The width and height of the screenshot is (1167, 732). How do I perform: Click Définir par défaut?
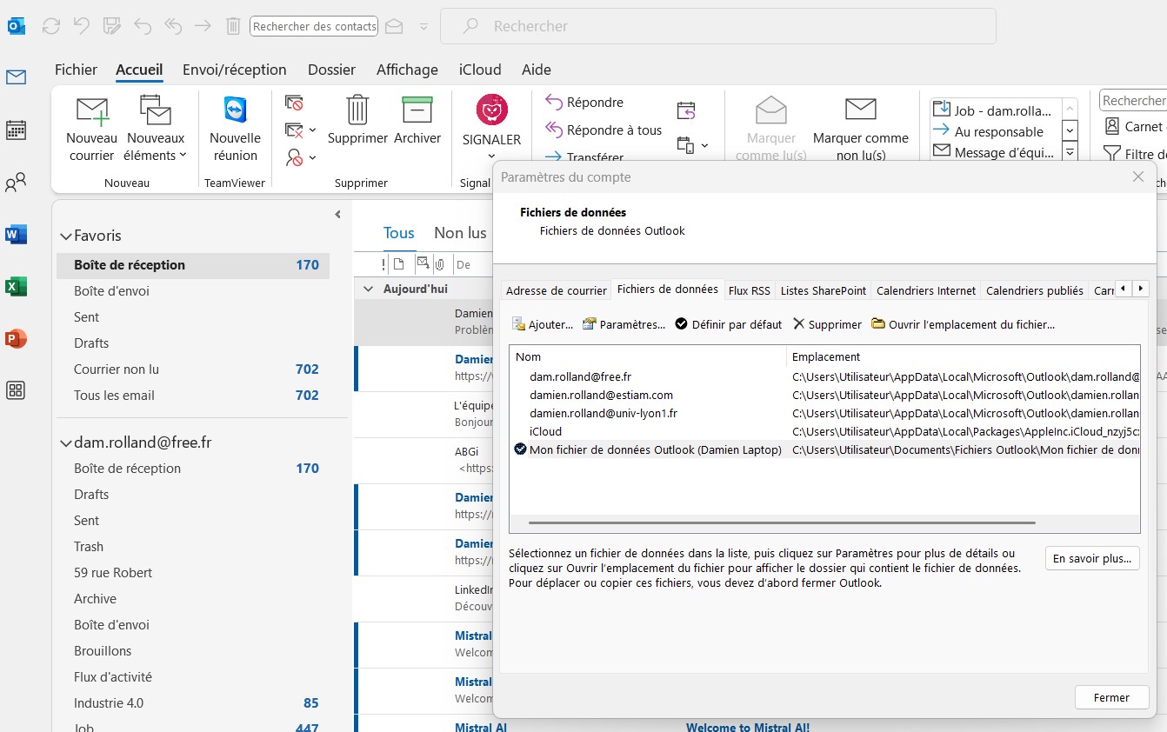tap(729, 324)
